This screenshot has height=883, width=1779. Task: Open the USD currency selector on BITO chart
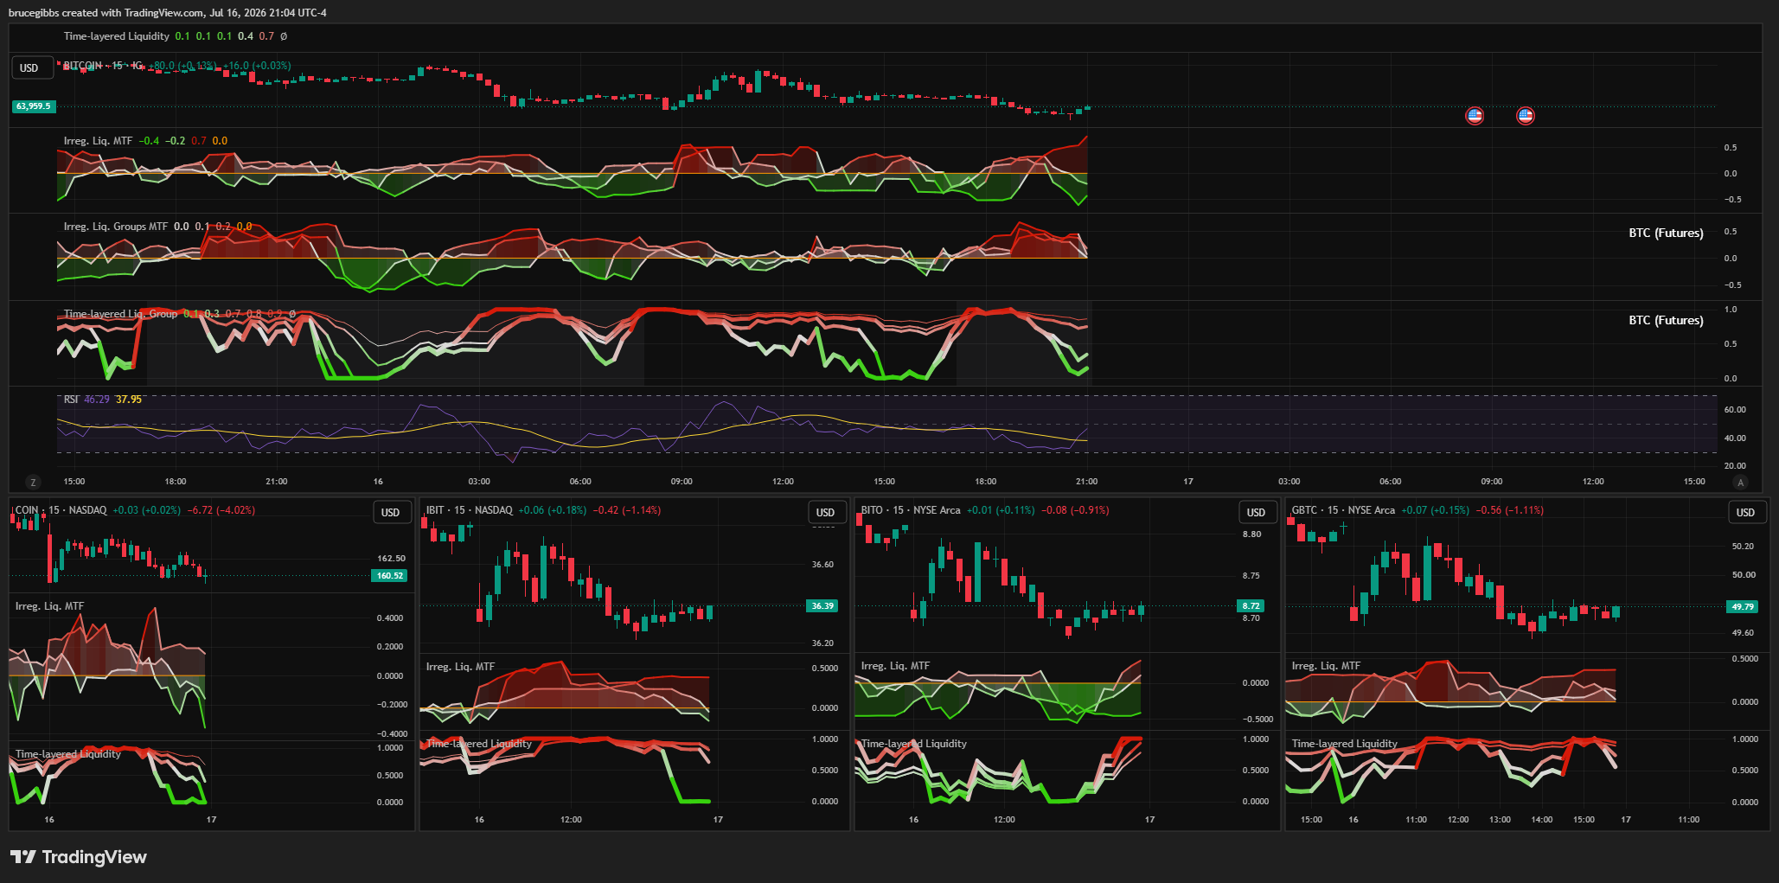[x=1256, y=512]
